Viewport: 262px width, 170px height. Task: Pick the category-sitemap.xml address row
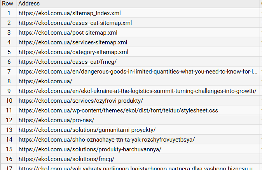coord(73,52)
